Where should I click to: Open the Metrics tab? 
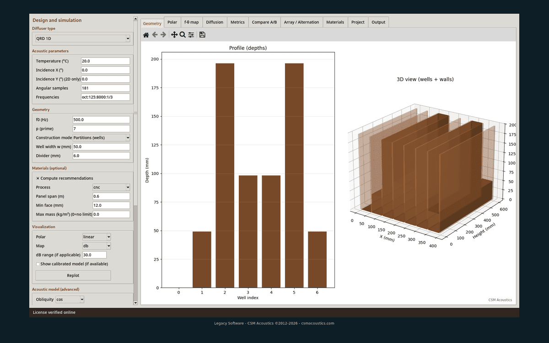pos(237,22)
